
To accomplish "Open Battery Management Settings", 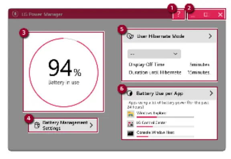I will [x=63, y=125].
